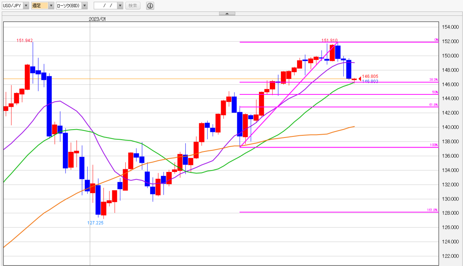Viewport: 463px width, 266px height.
Task: Select the 61.8% Fibonacci level label
Action: coord(434,105)
